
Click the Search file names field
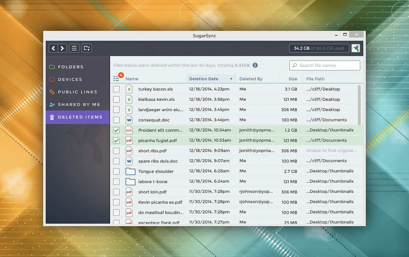click(324, 65)
